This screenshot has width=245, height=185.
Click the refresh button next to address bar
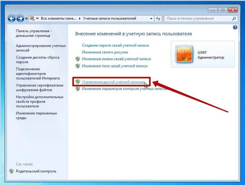coord(158,18)
